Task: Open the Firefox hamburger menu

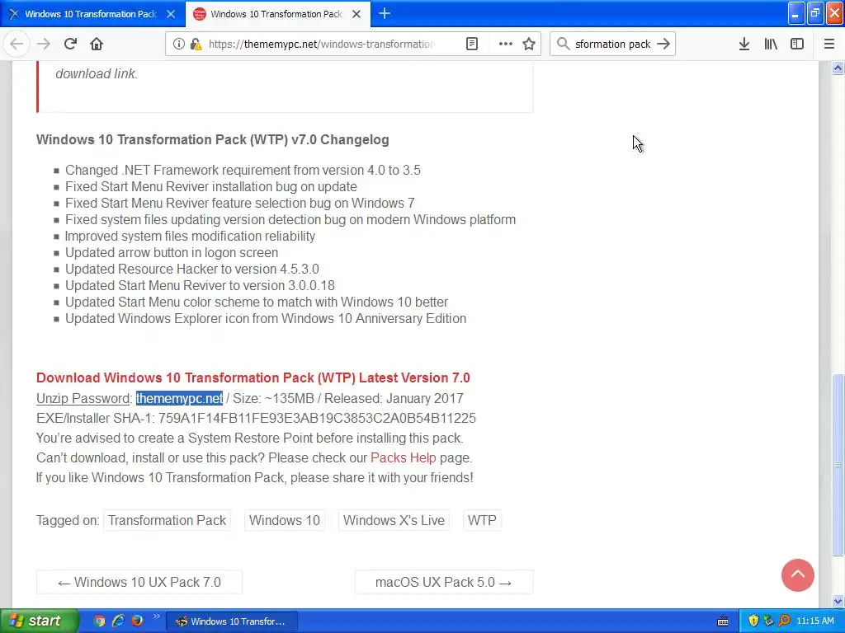Action: tap(829, 45)
